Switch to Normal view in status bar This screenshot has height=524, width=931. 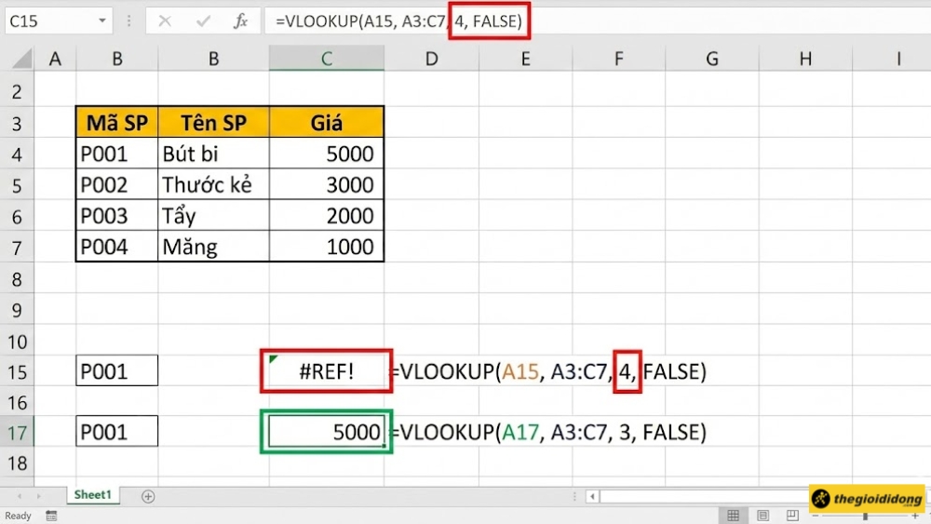[x=734, y=516]
